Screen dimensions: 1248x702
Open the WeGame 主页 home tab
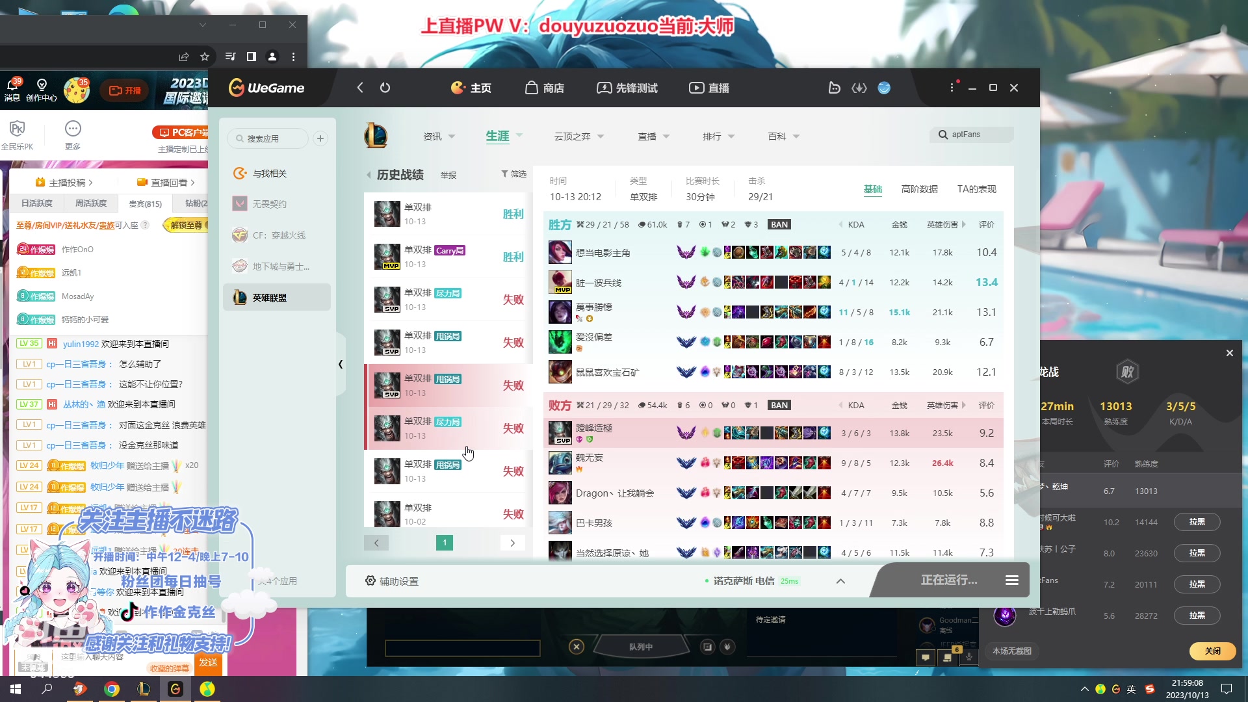pos(471,88)
